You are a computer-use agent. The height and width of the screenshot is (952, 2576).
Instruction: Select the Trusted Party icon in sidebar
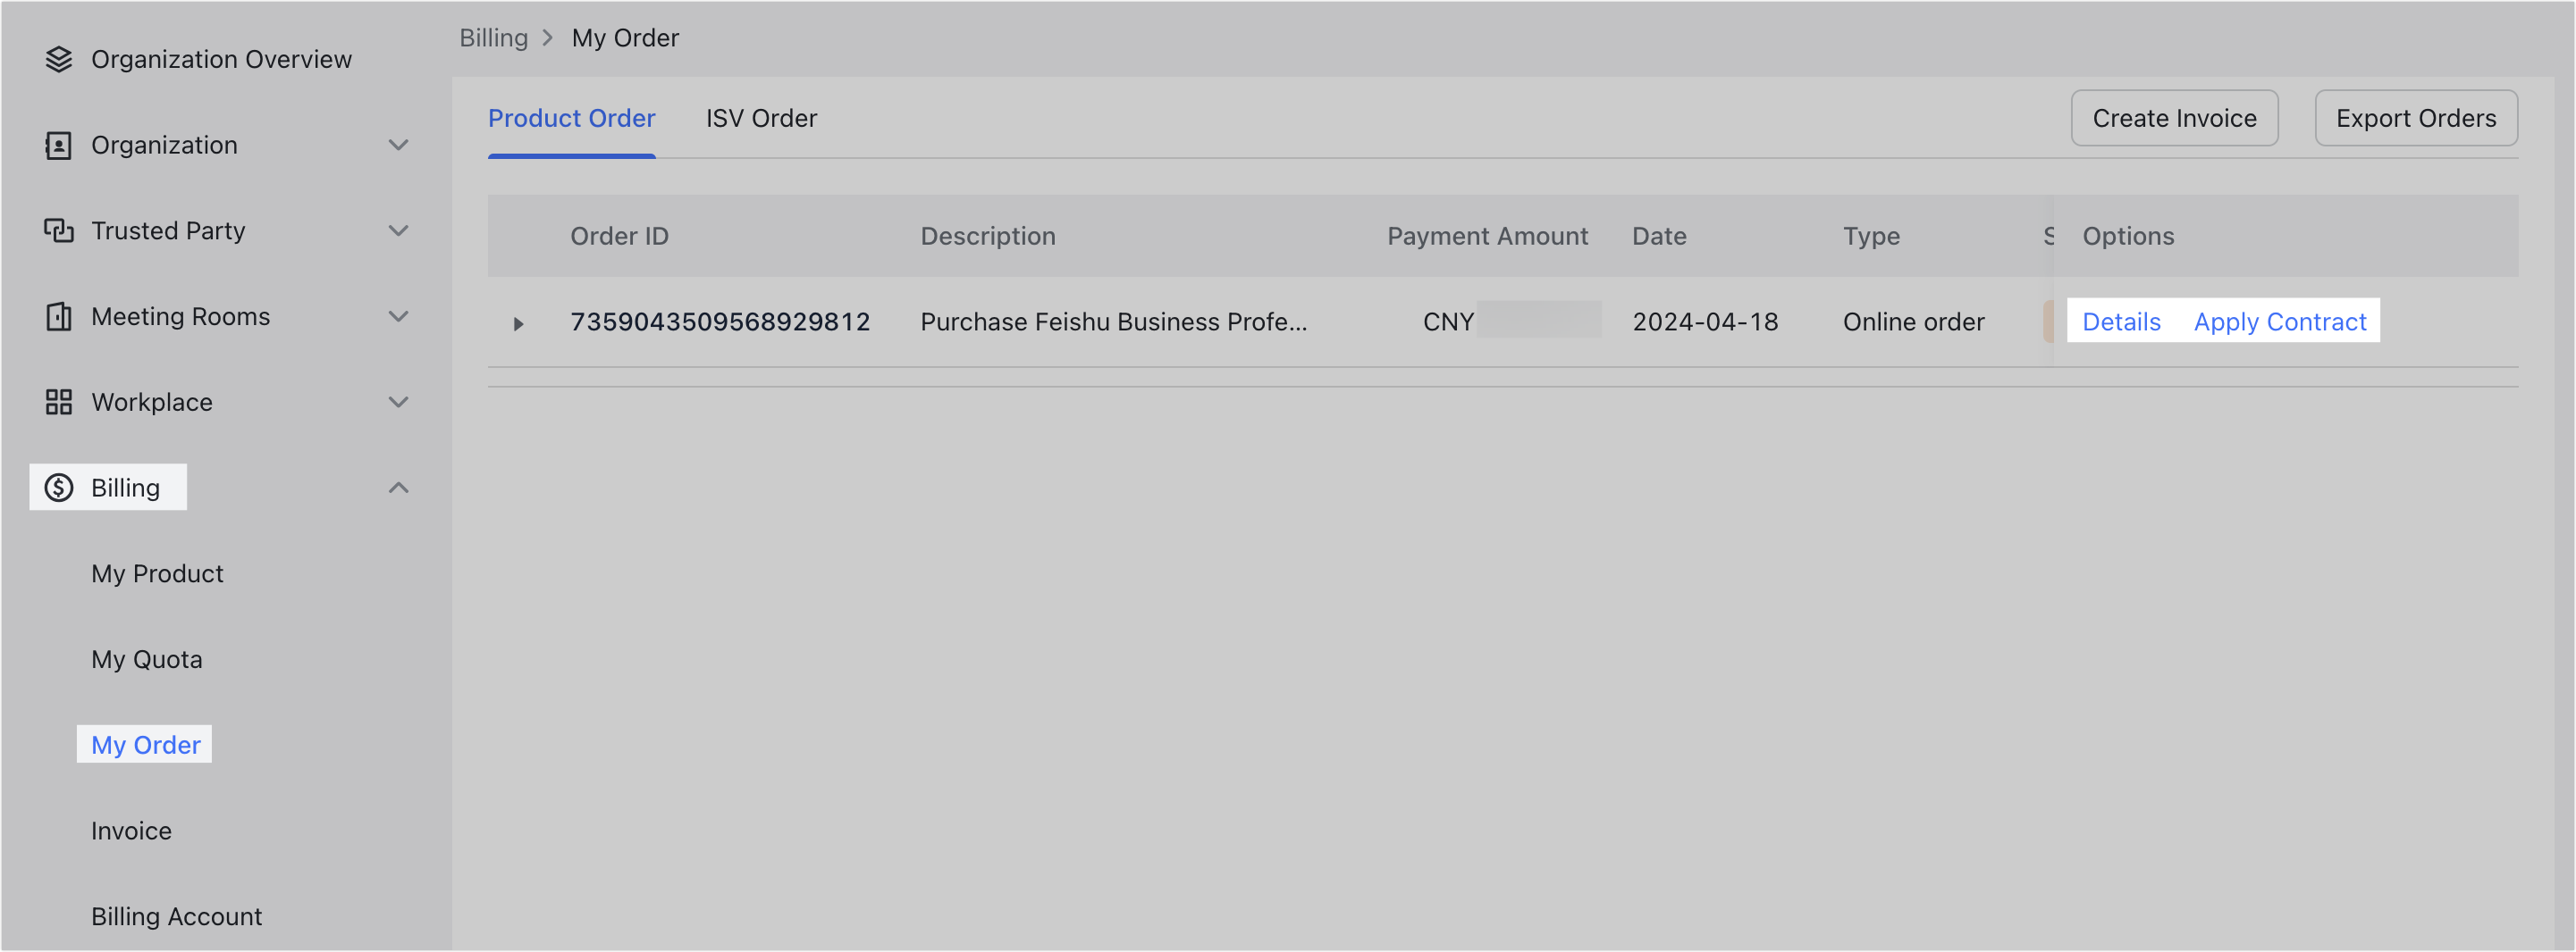click(x=59, y=230)
